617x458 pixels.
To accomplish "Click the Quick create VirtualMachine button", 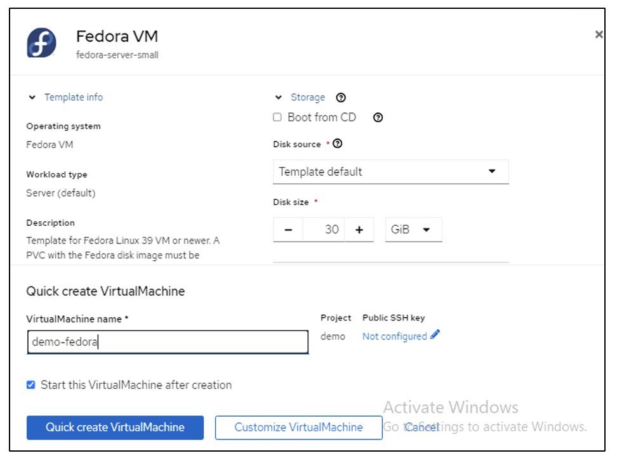I will [x=115, y=427].
